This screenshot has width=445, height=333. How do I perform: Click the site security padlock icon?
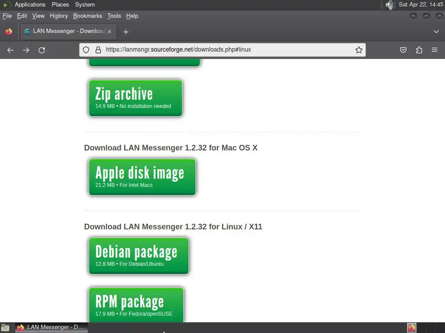coord(98,50)
